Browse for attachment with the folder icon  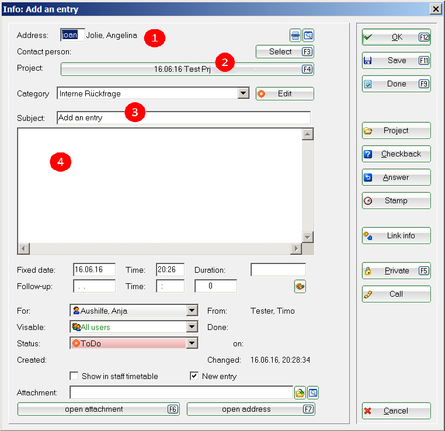[300, 392]
